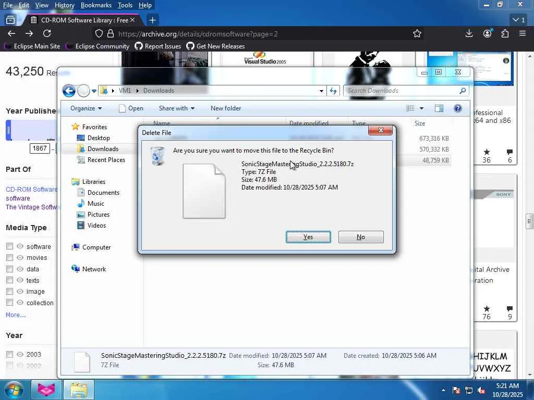Open the Explorer recent locations dropdown arrow
534x400 pixels.
(x=94, y=91)
